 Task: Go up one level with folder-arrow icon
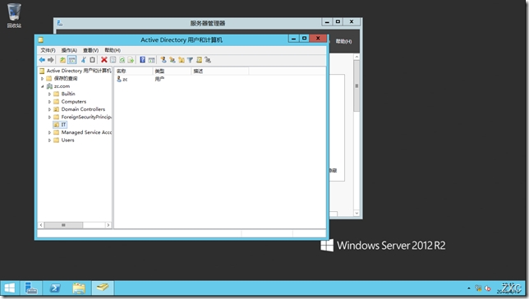62,60
